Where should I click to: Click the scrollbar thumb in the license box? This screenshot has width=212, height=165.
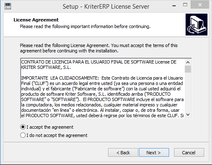(x=188, y=69)
